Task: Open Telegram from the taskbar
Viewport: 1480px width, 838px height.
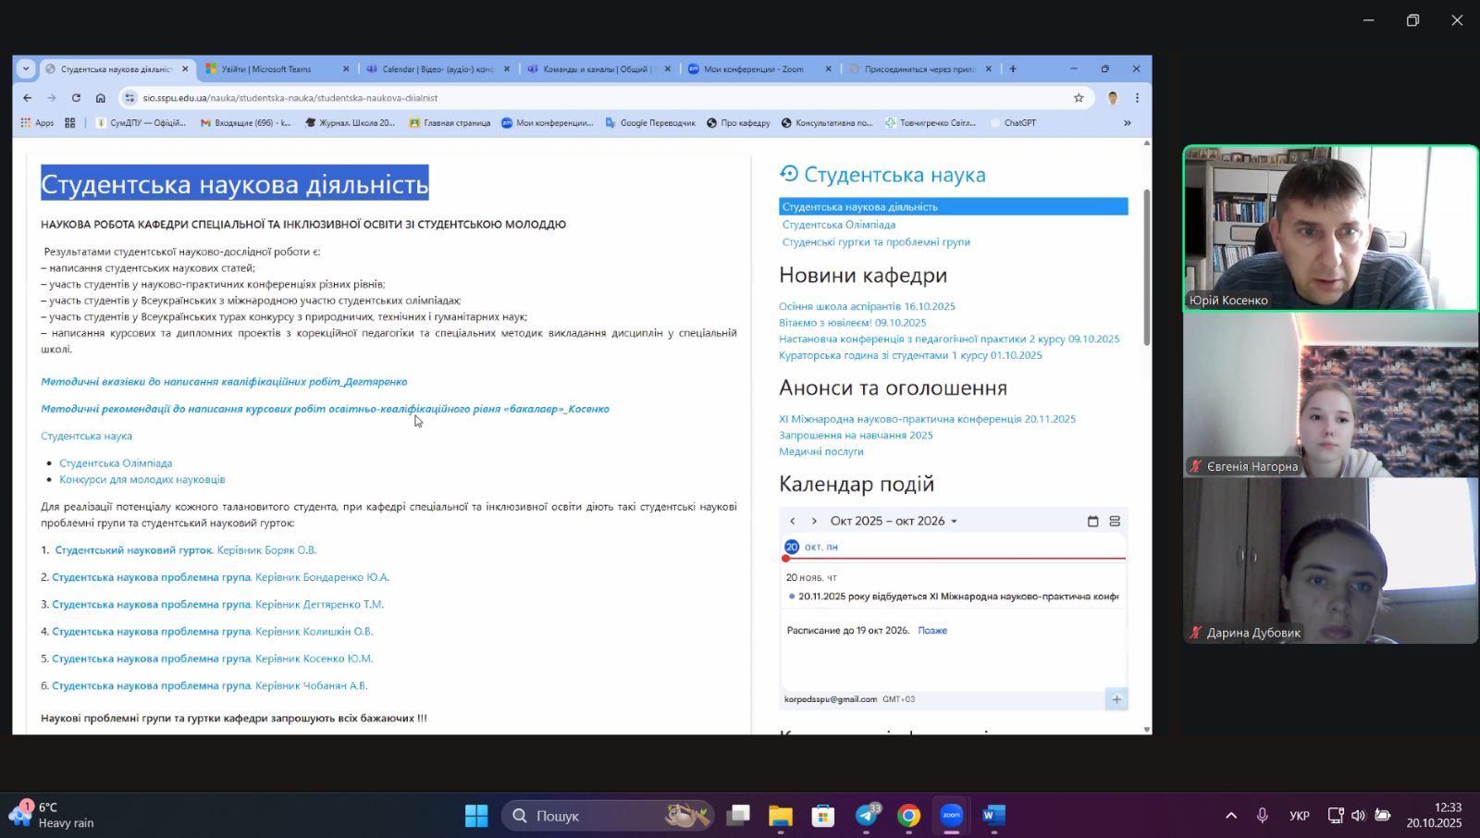Action: pos(866,816)
